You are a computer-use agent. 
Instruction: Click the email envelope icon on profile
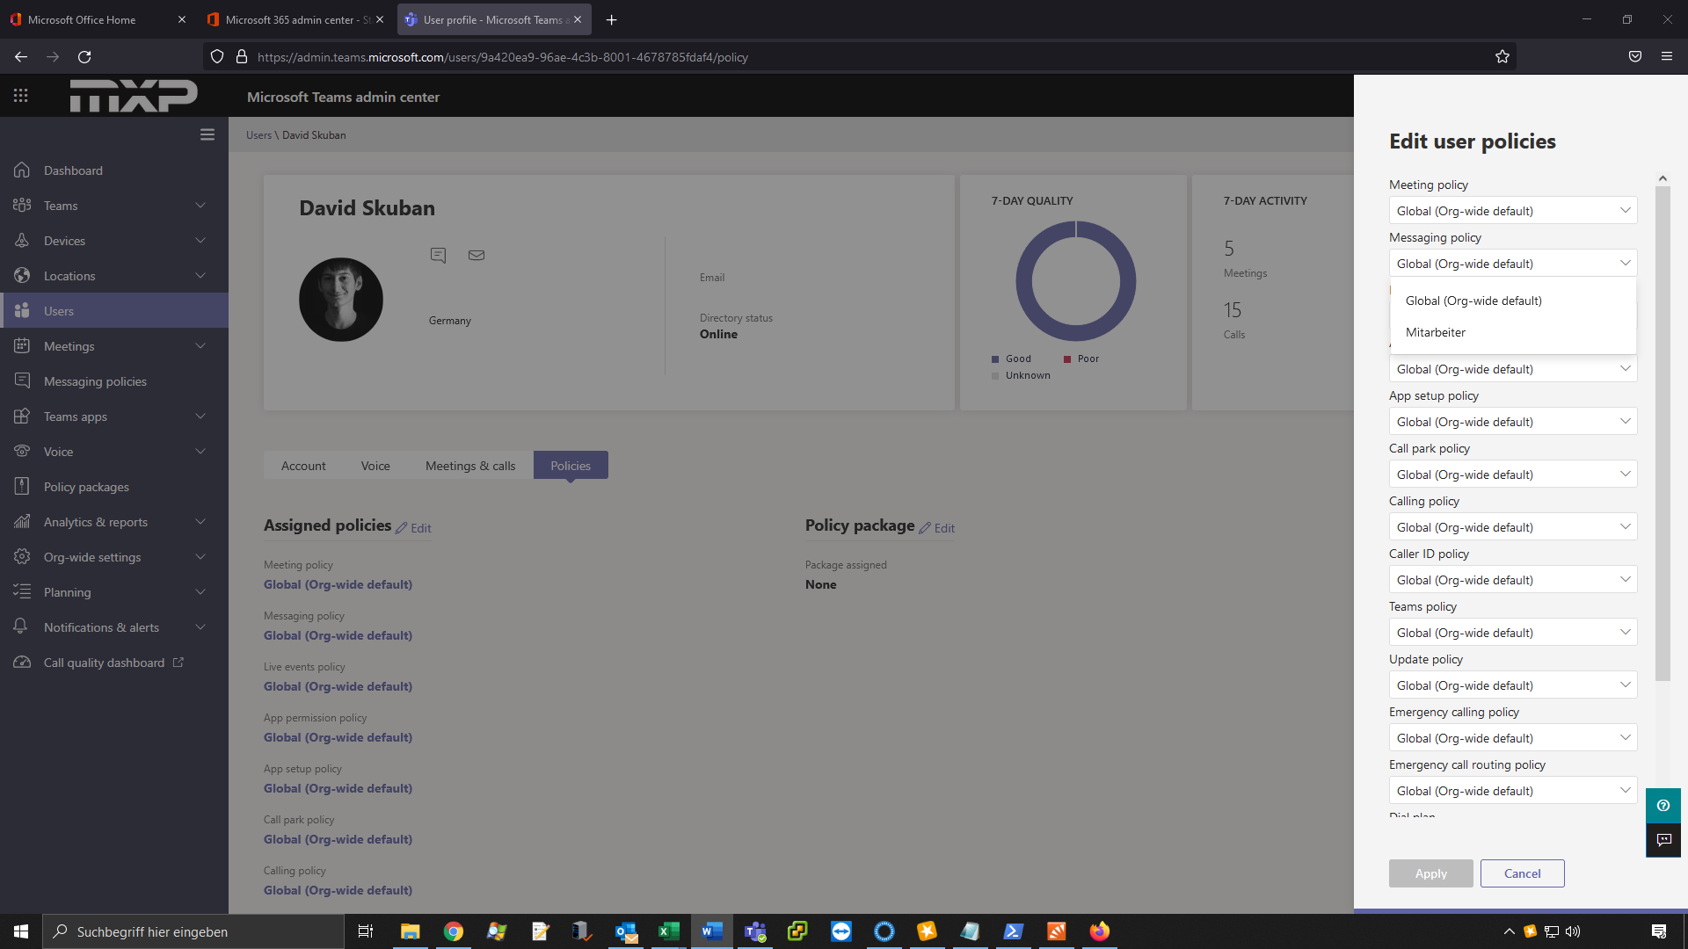tap(477, 255)
